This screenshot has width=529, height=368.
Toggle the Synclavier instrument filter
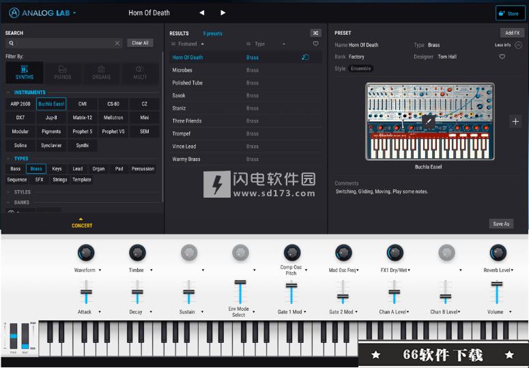click(51, 145)
